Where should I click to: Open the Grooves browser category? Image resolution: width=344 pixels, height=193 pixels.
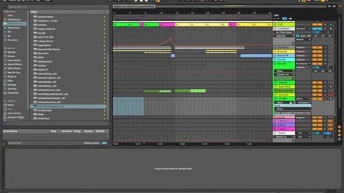pos(12,89)
